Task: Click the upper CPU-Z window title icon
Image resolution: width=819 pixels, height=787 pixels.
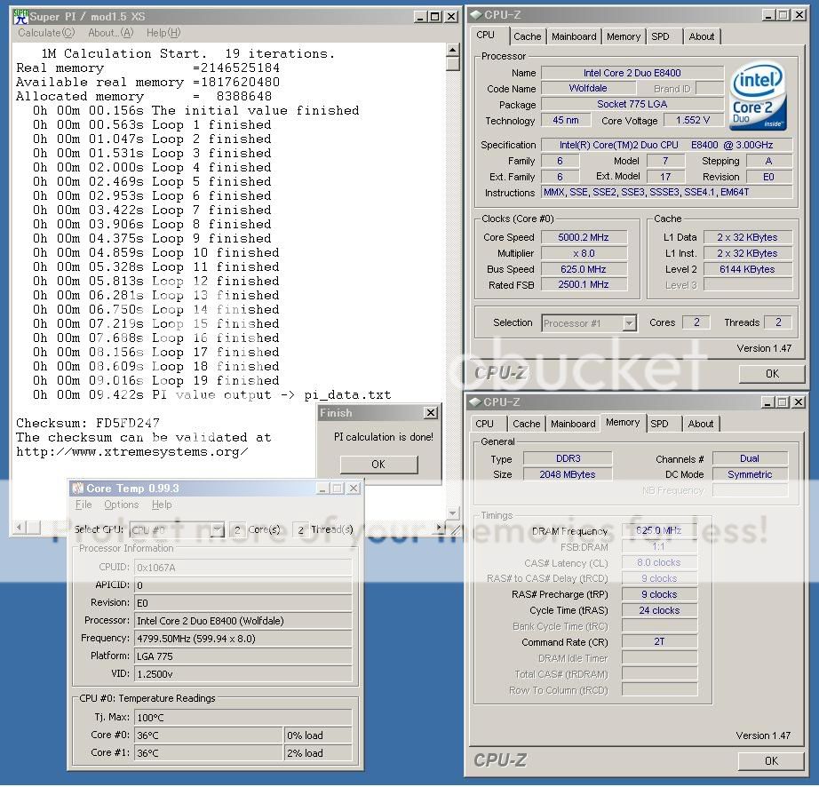Action: [475, 14]
